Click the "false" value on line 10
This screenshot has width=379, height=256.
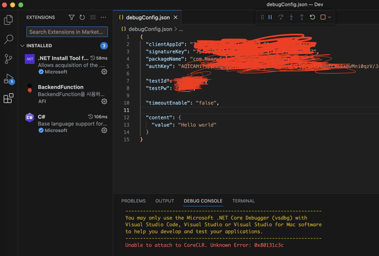[206, 103]
